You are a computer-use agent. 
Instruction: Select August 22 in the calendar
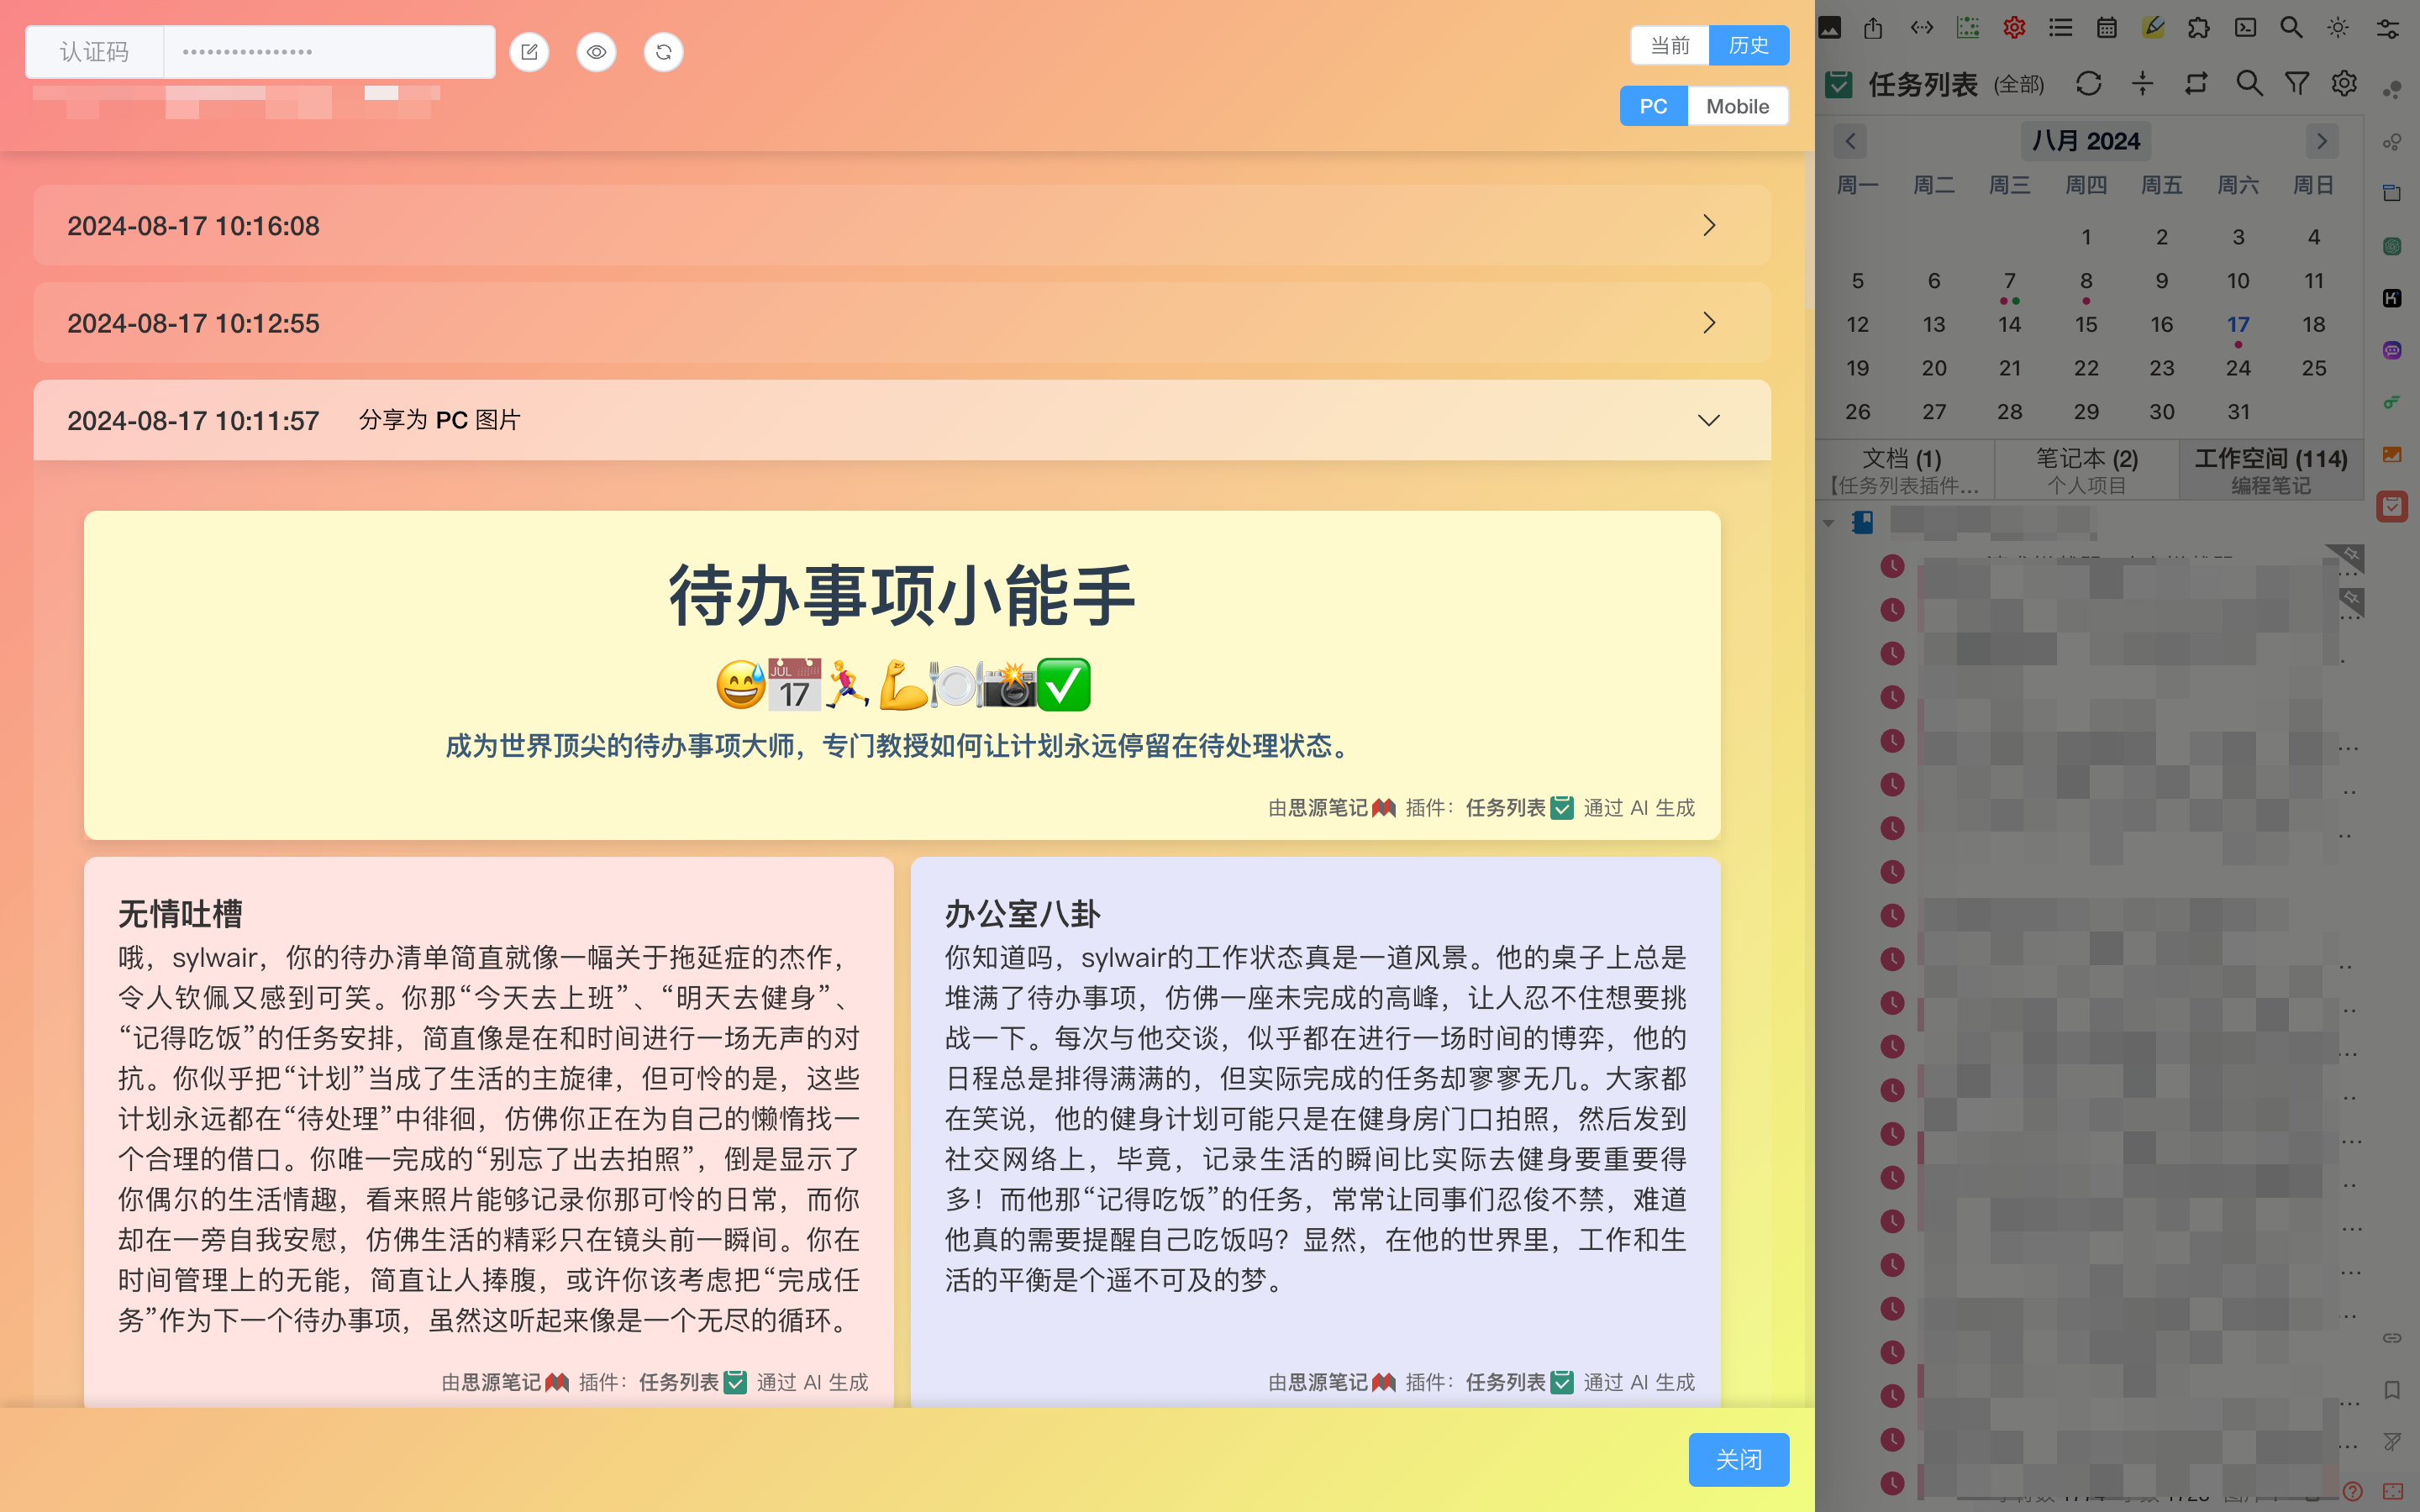coord(2085,368)
